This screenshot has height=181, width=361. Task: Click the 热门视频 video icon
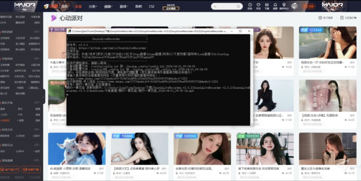[320, 18]
